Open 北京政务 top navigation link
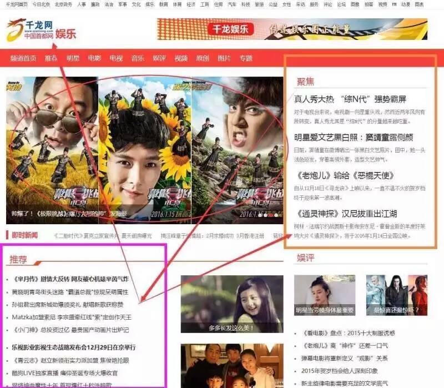This screenshot has height=388, width=444. coord(63,4)
